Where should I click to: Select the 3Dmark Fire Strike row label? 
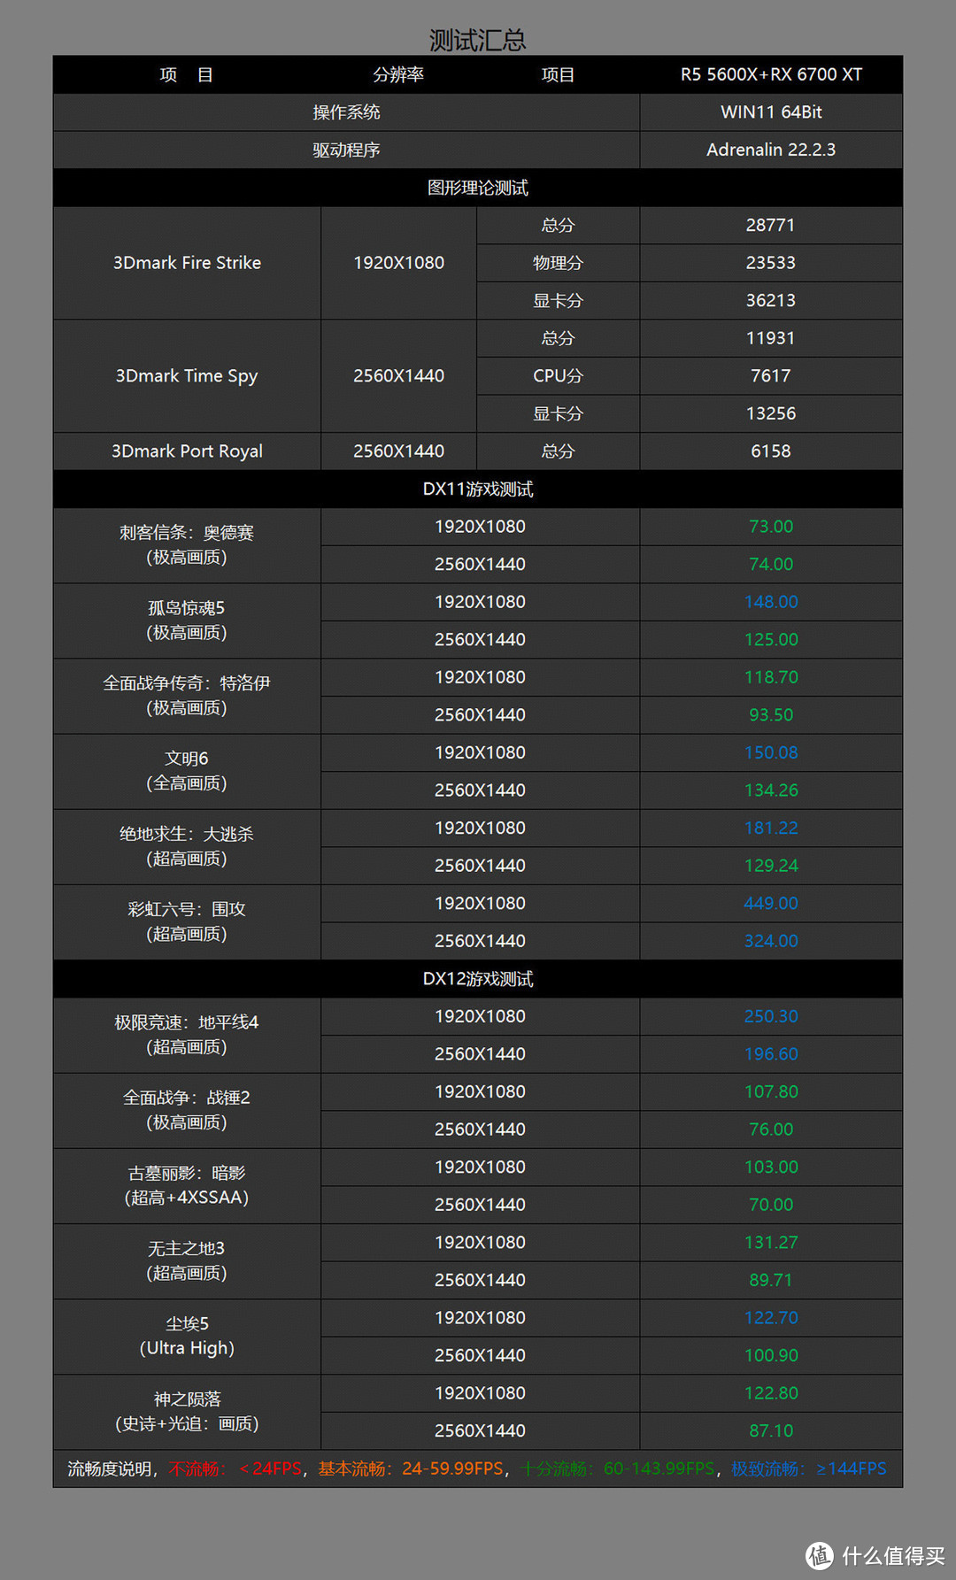click(187, 263)
